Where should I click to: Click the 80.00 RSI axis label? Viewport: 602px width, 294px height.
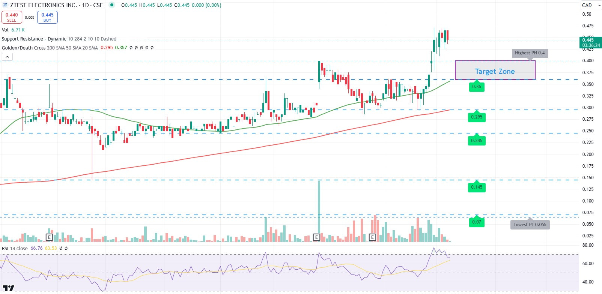click(x=588, y=245)
